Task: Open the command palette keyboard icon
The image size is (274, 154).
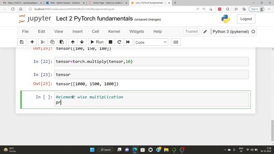Action: point(176,42)
